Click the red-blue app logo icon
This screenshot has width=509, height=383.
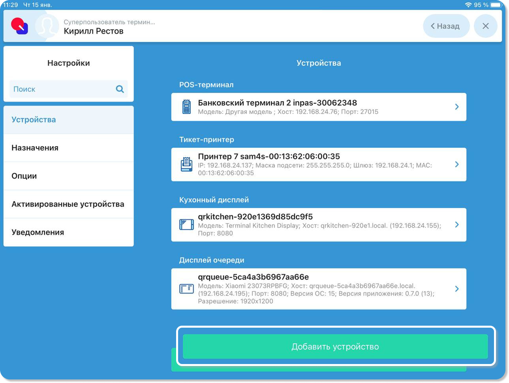[x=19, y=26]
